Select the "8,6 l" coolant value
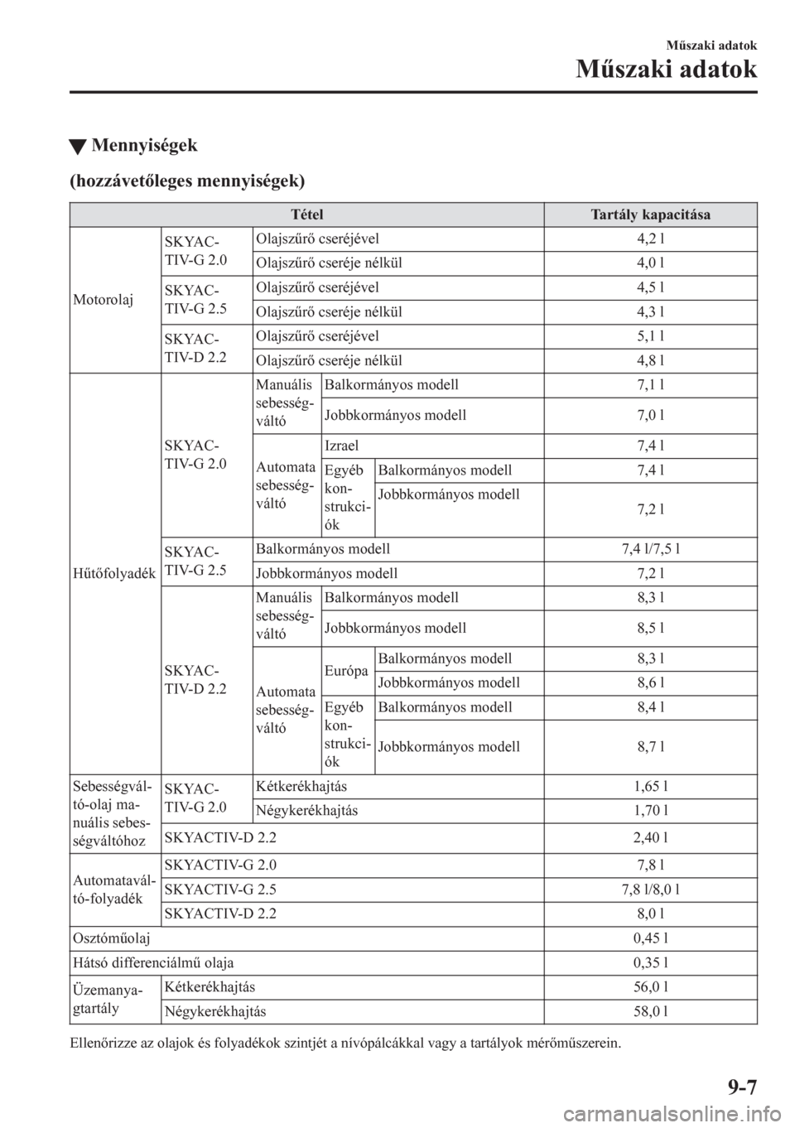 pyautogui.click(x=651, y=683)
